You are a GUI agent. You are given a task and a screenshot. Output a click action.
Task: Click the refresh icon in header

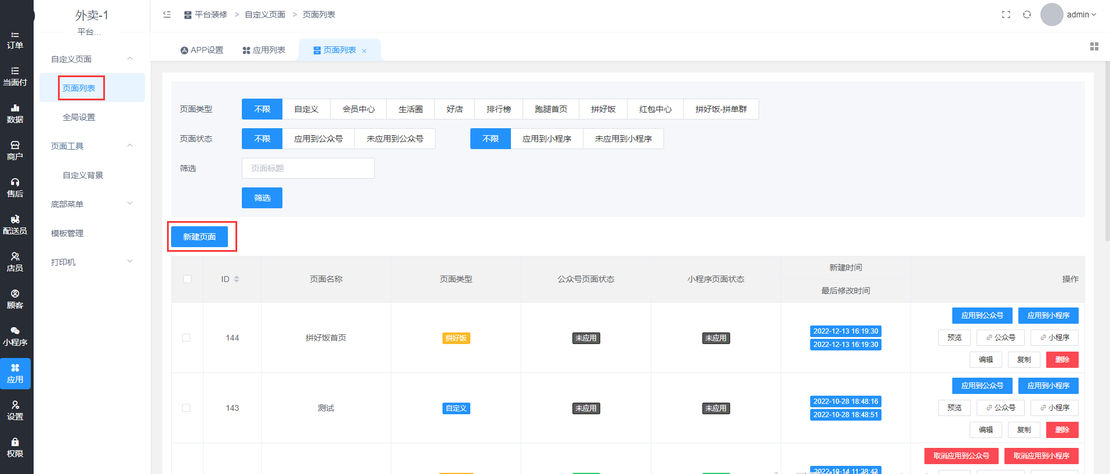pyautogui.click(x=1027, y=15)
